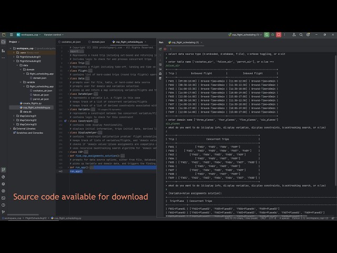Open the Python Packages tool window
The image size is (337, 253).
3,177
